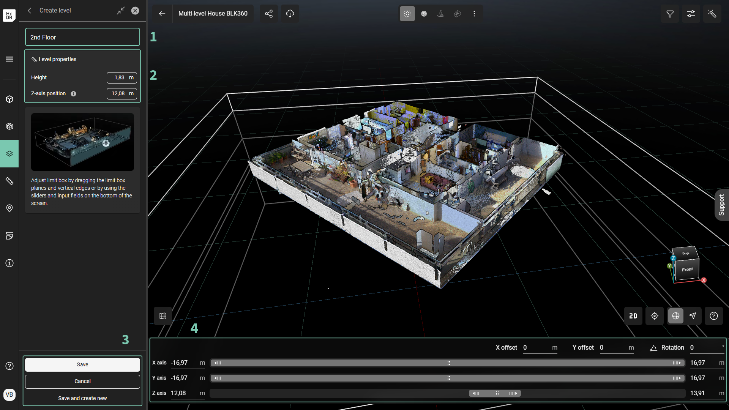
Task: Toggle point cloud display mode
Action: (x=407, y=14)
